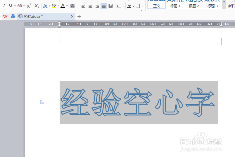Toggle italic formatting
The width and height of the screenshot is (235, 157).
4,6
